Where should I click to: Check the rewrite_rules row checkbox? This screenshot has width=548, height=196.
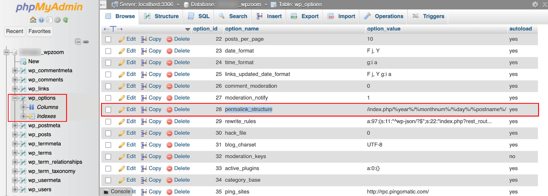point(108,121)
